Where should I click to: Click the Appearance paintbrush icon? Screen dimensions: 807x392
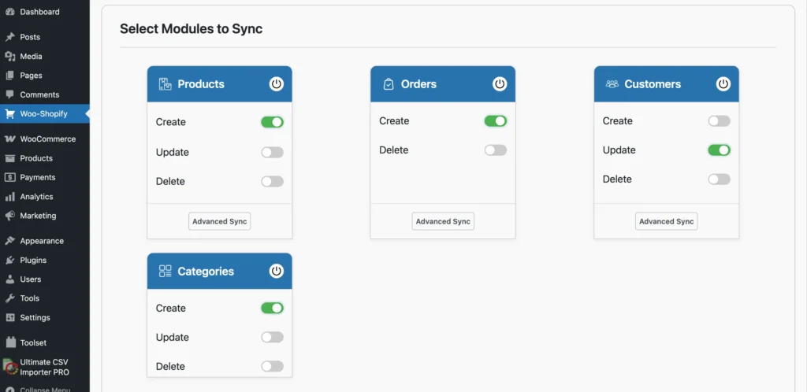point(9,241)
